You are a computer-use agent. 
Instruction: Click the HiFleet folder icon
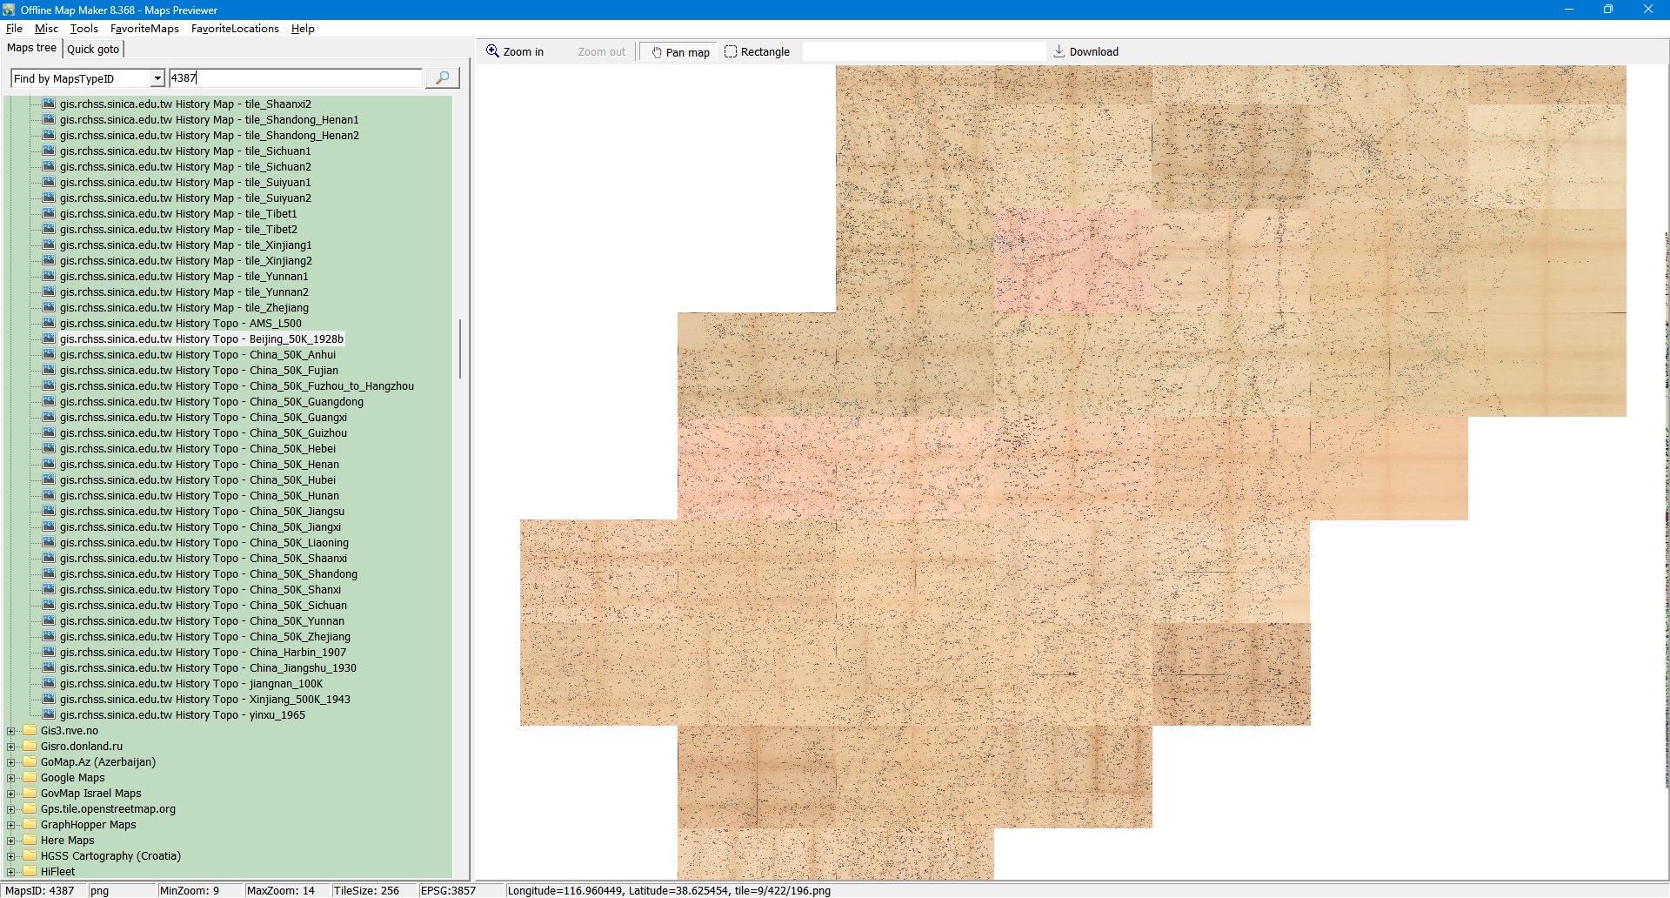[30, 872]
